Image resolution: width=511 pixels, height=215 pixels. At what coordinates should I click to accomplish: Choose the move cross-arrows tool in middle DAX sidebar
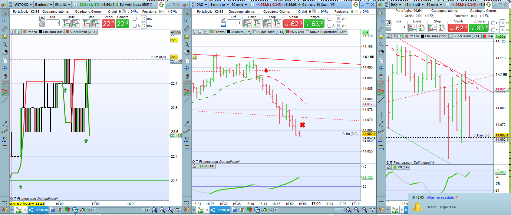point(187,68)
